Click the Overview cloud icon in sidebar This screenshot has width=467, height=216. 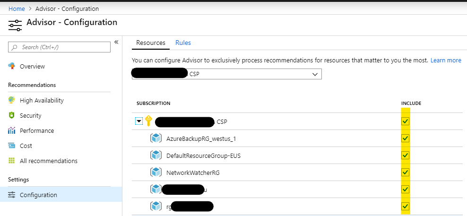12,66
